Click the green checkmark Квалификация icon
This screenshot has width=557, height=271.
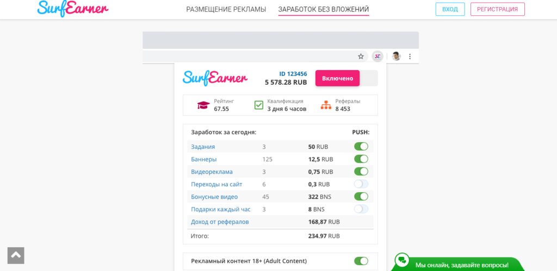(x=258, y=105)
